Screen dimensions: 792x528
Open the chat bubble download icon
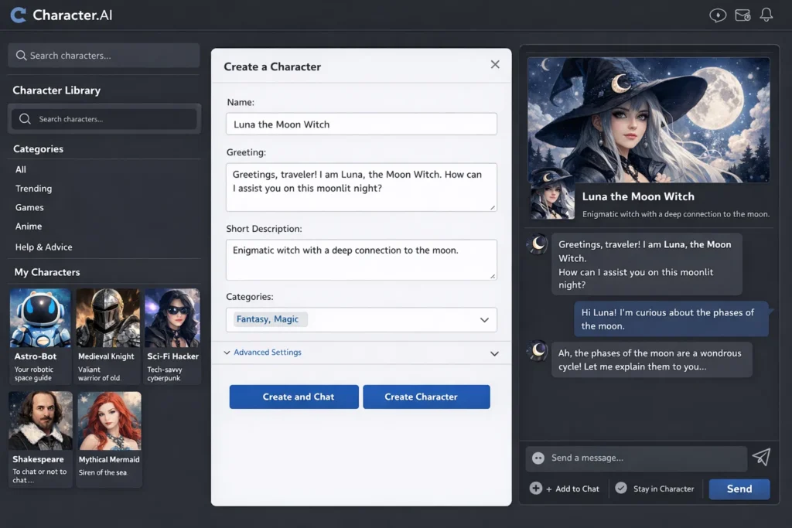718,15
